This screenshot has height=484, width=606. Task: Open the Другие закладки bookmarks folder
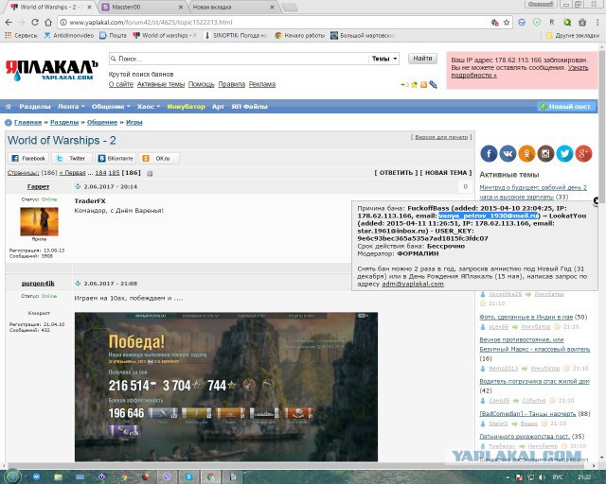click(x=572, y=36)
